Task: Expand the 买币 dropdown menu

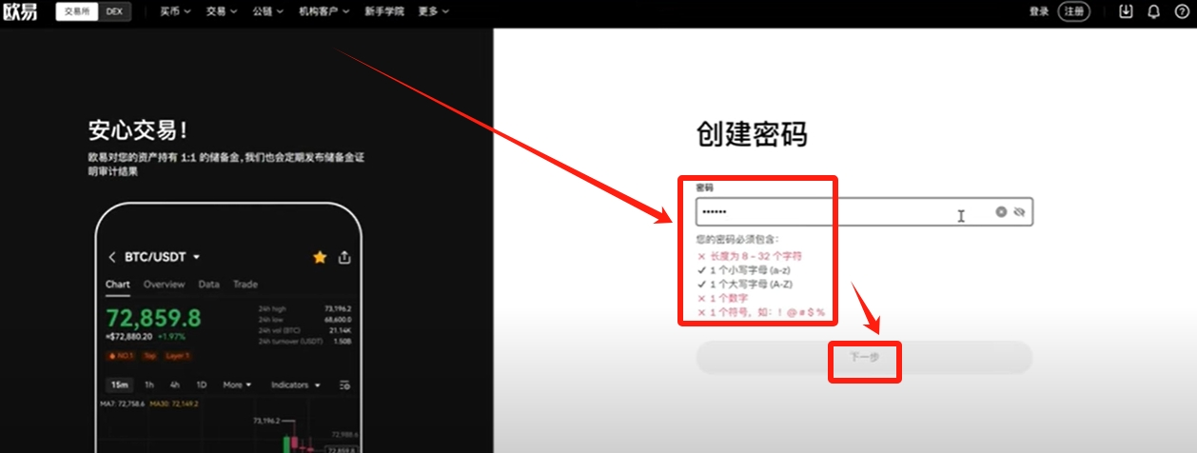Action: coord(175,11)
